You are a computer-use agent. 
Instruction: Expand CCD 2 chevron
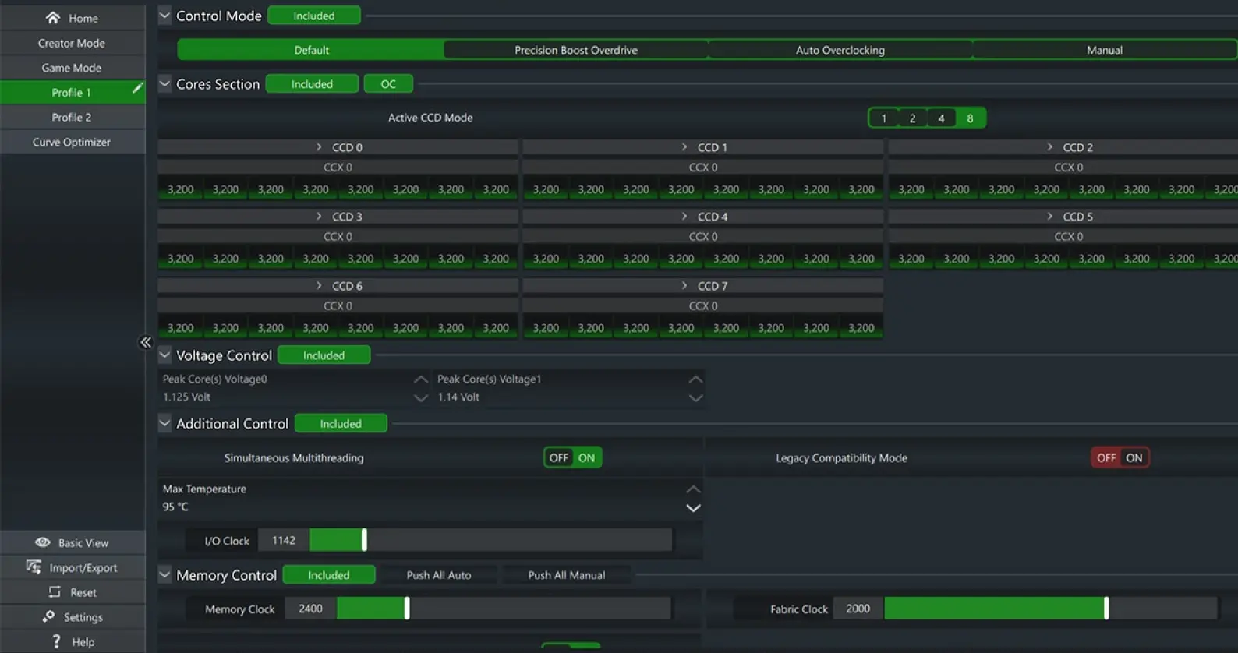(x=1049, y=146)
